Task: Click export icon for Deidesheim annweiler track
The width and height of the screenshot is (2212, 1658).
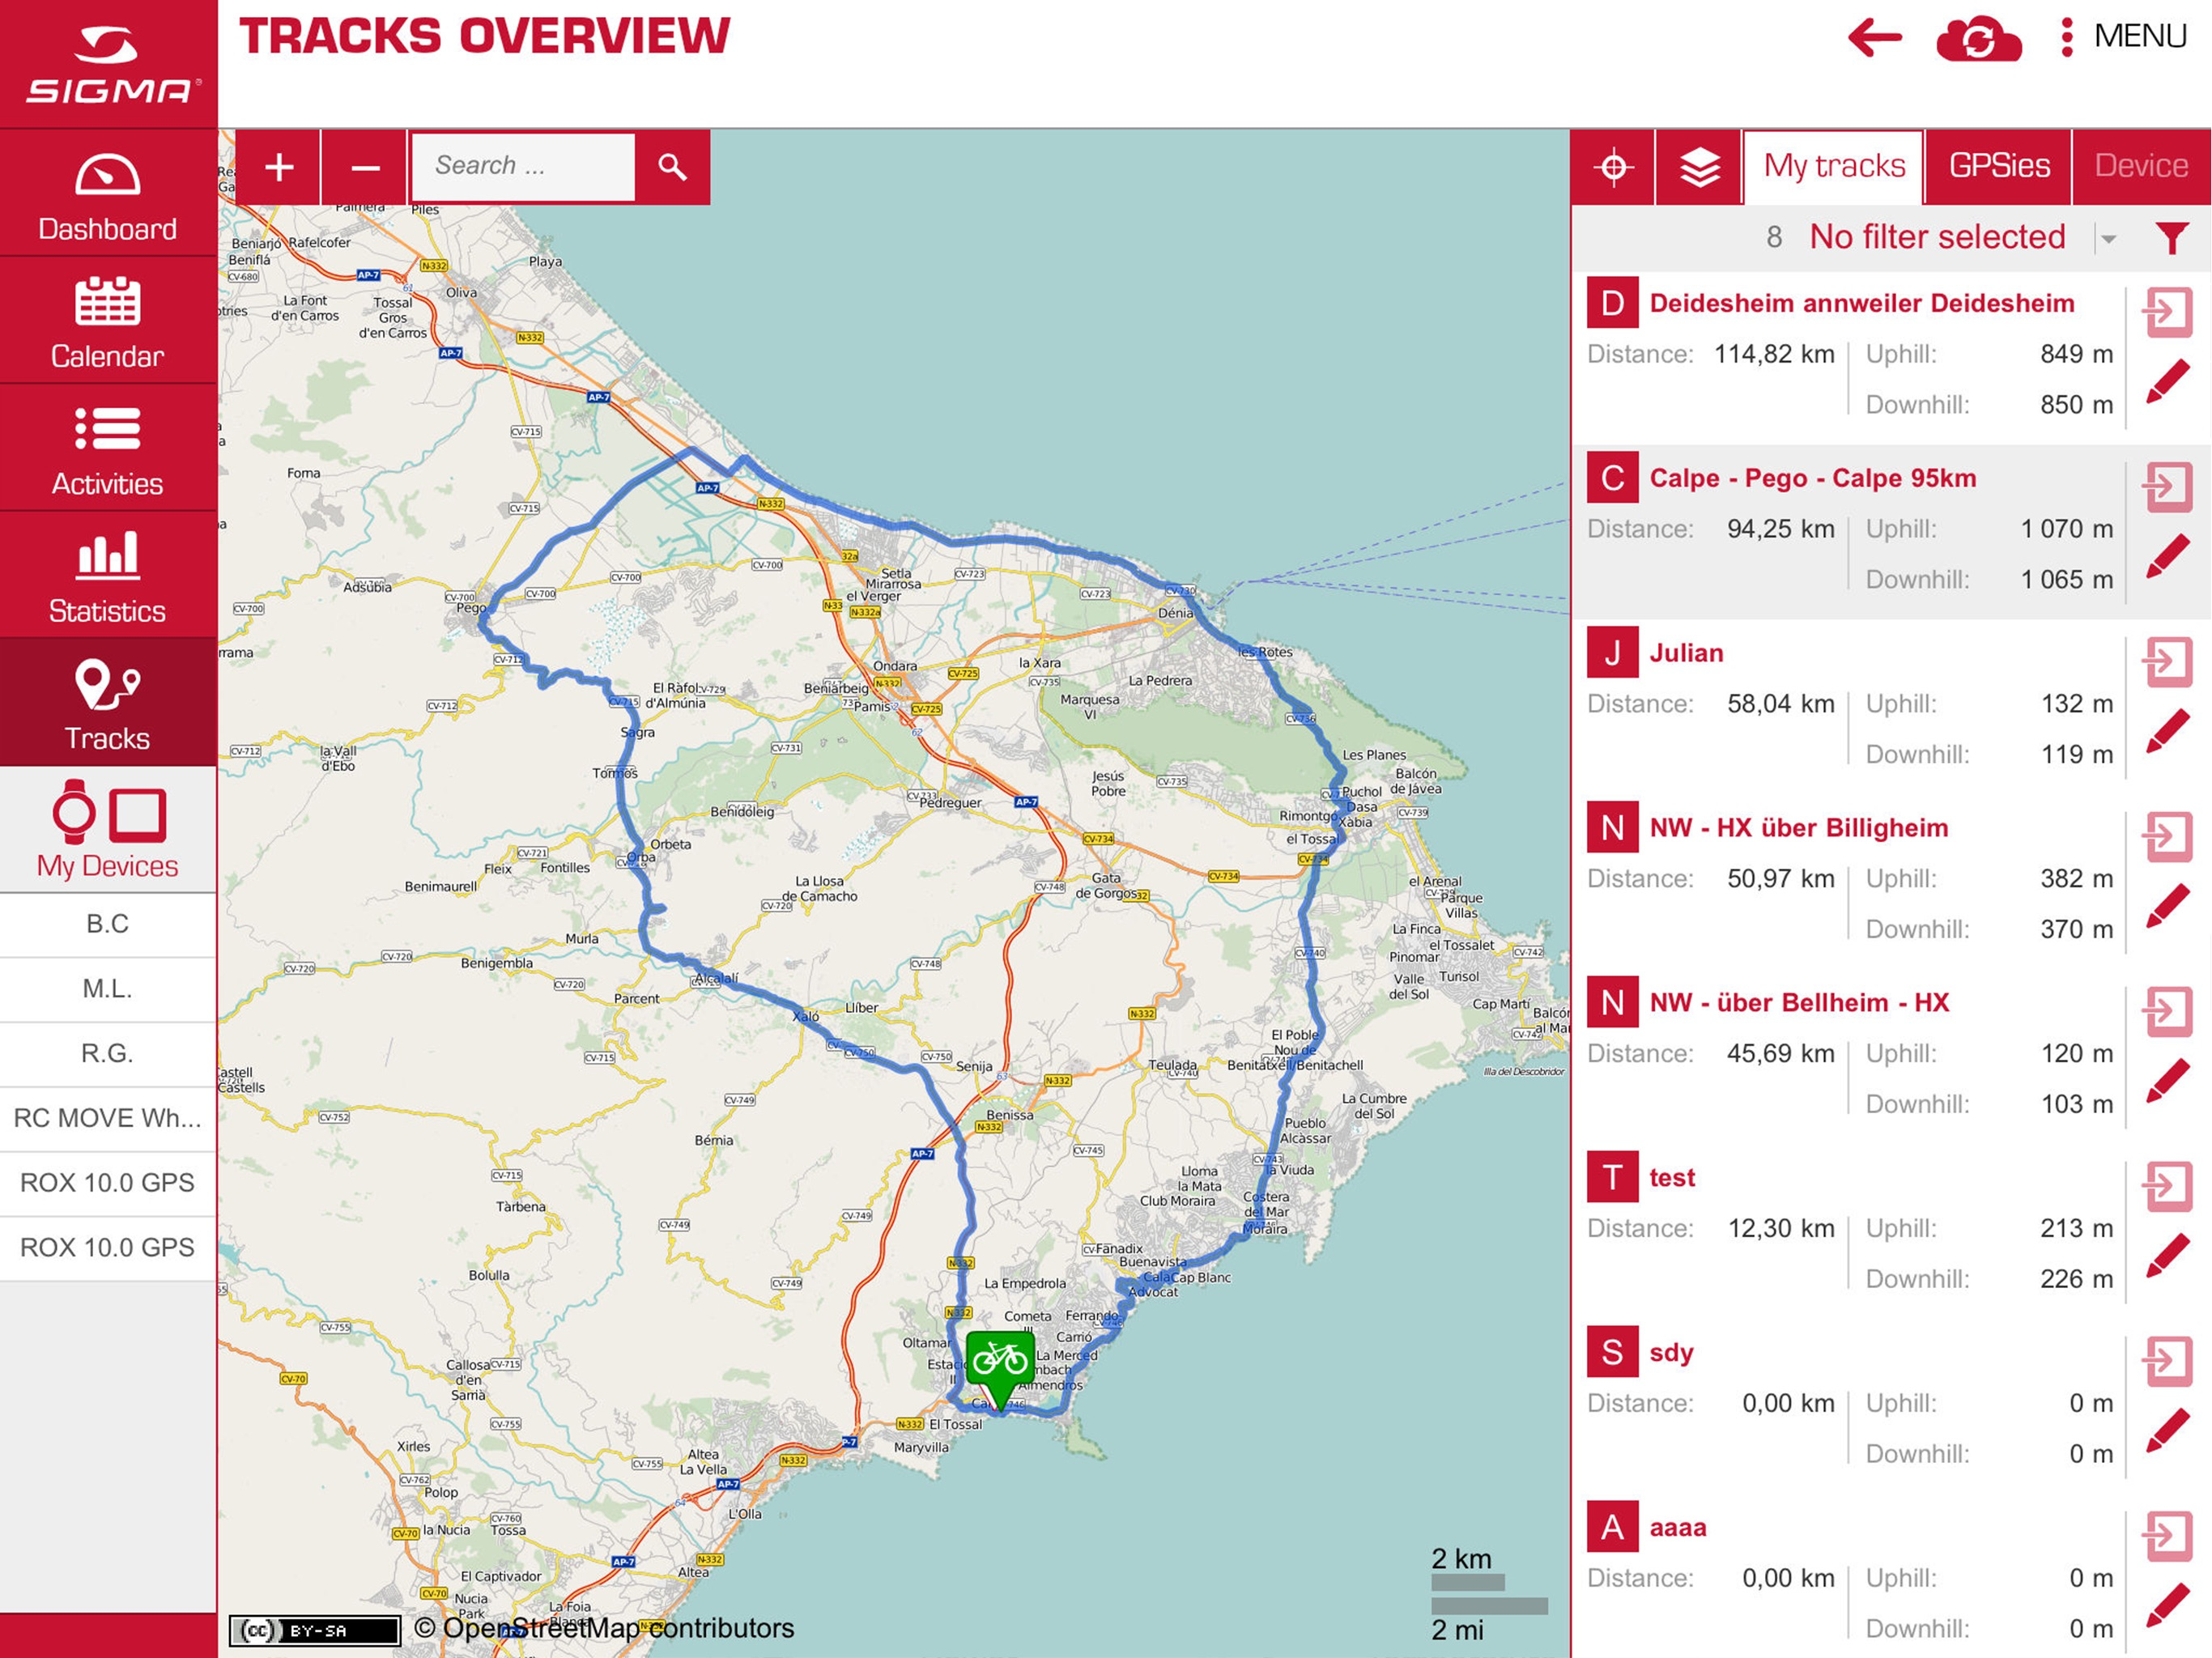Action: pyautogui.click(x=2167, y=312)
